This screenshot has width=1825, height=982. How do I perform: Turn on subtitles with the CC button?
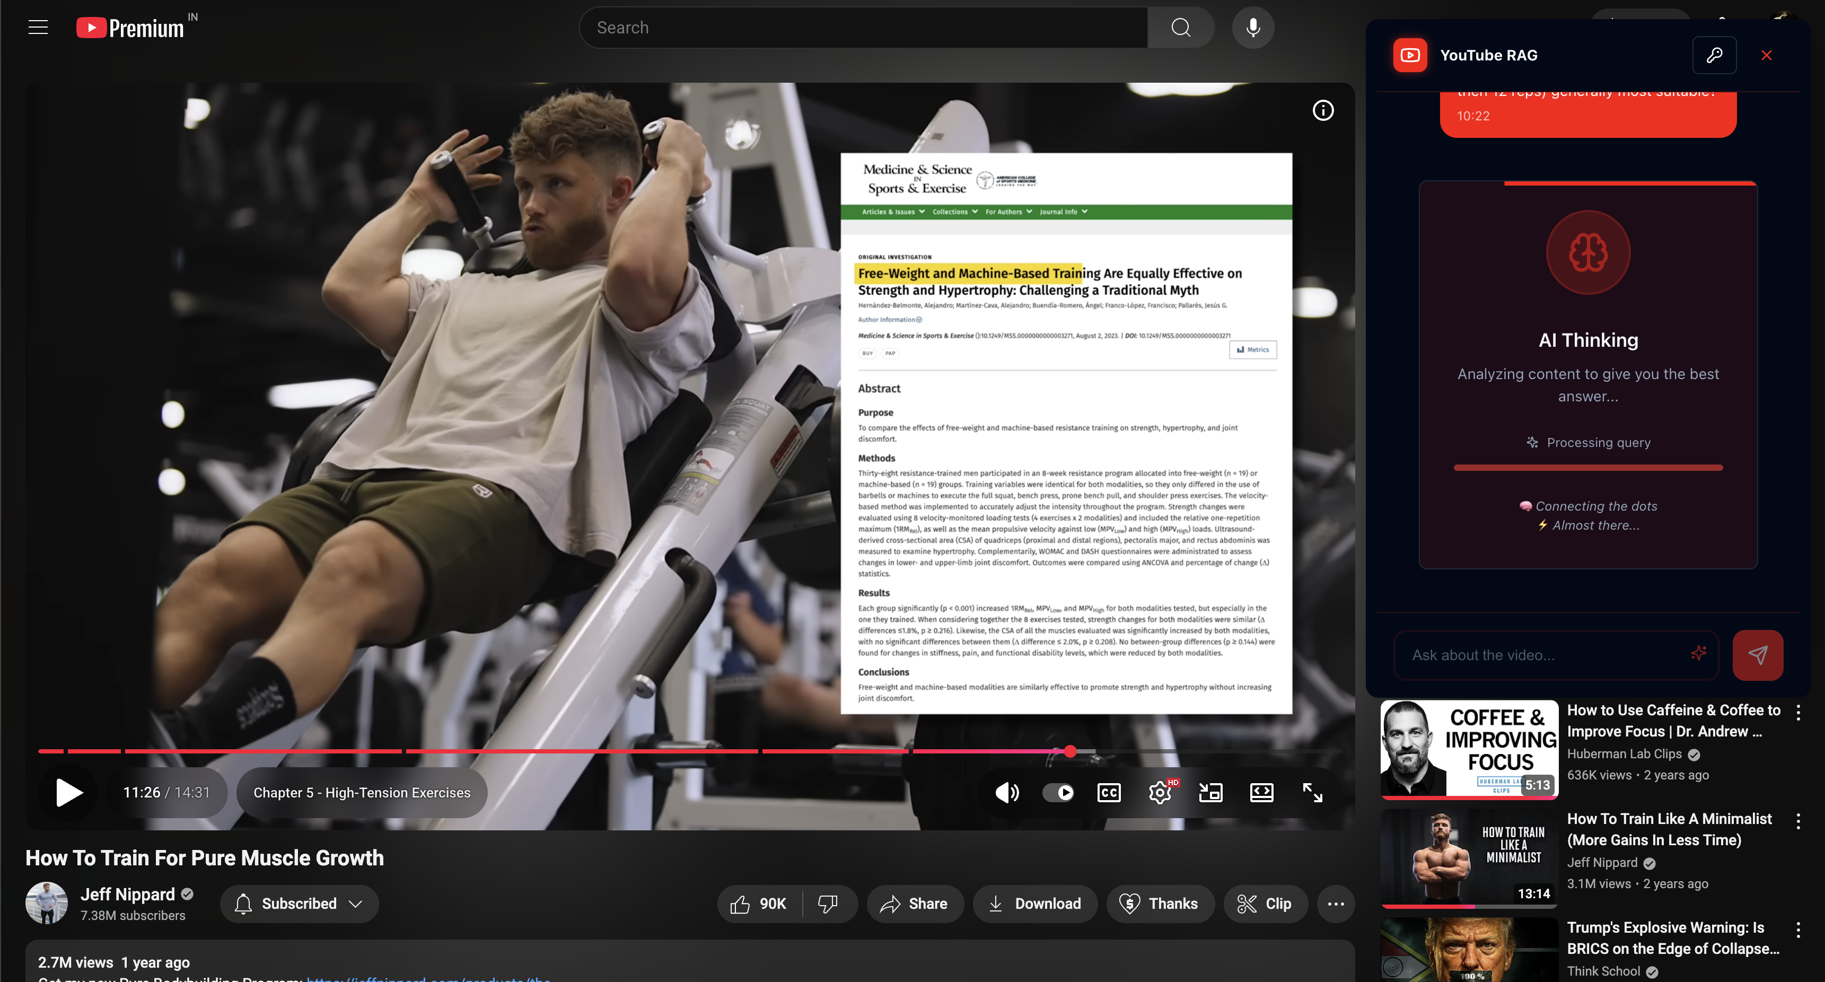tap(1109, 793)
